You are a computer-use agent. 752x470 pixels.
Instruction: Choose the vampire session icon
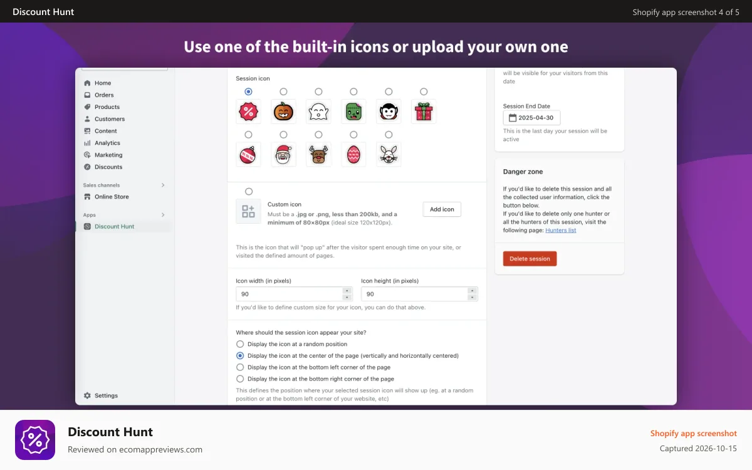click(389, 112)
